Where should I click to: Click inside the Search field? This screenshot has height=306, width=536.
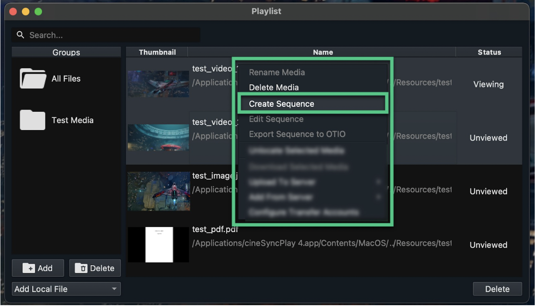(x=104, y=35)
